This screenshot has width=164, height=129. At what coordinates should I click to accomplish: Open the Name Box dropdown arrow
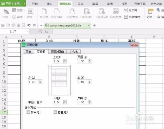point(28,32)
